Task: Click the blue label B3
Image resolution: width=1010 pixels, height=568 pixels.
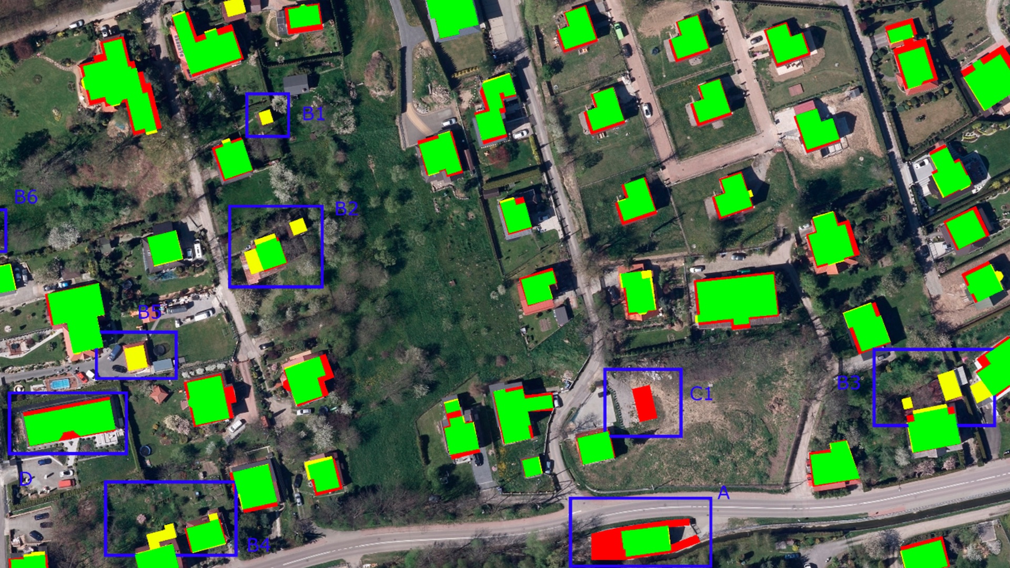Action: point(849,383)
